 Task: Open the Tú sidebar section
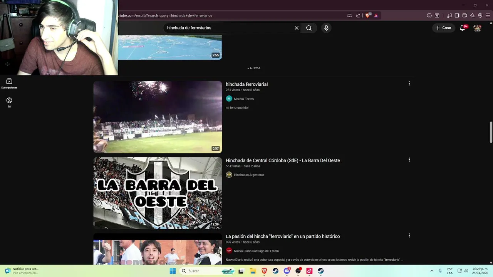pos(9,102)
